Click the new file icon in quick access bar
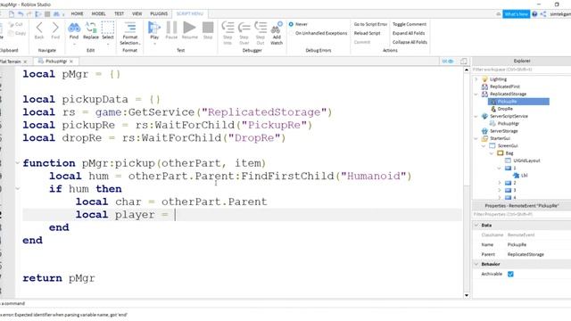 point(12,14)
